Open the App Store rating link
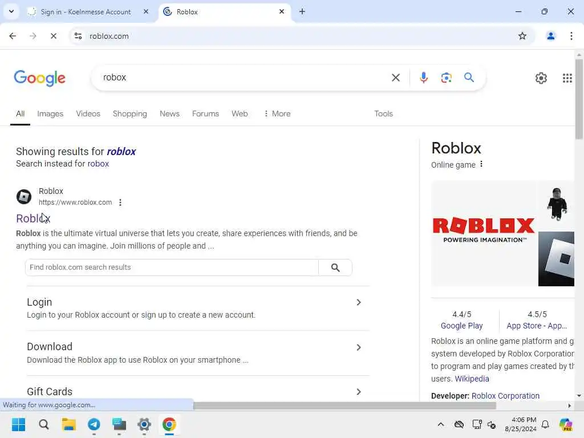This screenshot has height=438, width=584. tap(537, 326)
